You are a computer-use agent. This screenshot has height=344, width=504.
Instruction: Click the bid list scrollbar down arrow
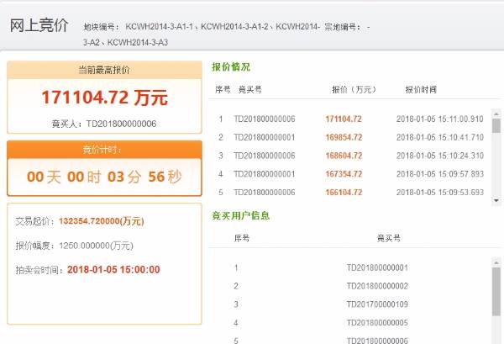point(496,199)
